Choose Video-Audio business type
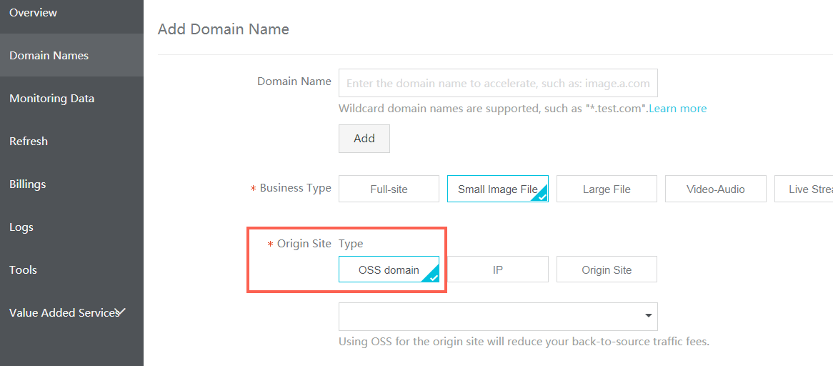Image resolution: width=833 pixels, height=366 pixels. tap(716, 189)
